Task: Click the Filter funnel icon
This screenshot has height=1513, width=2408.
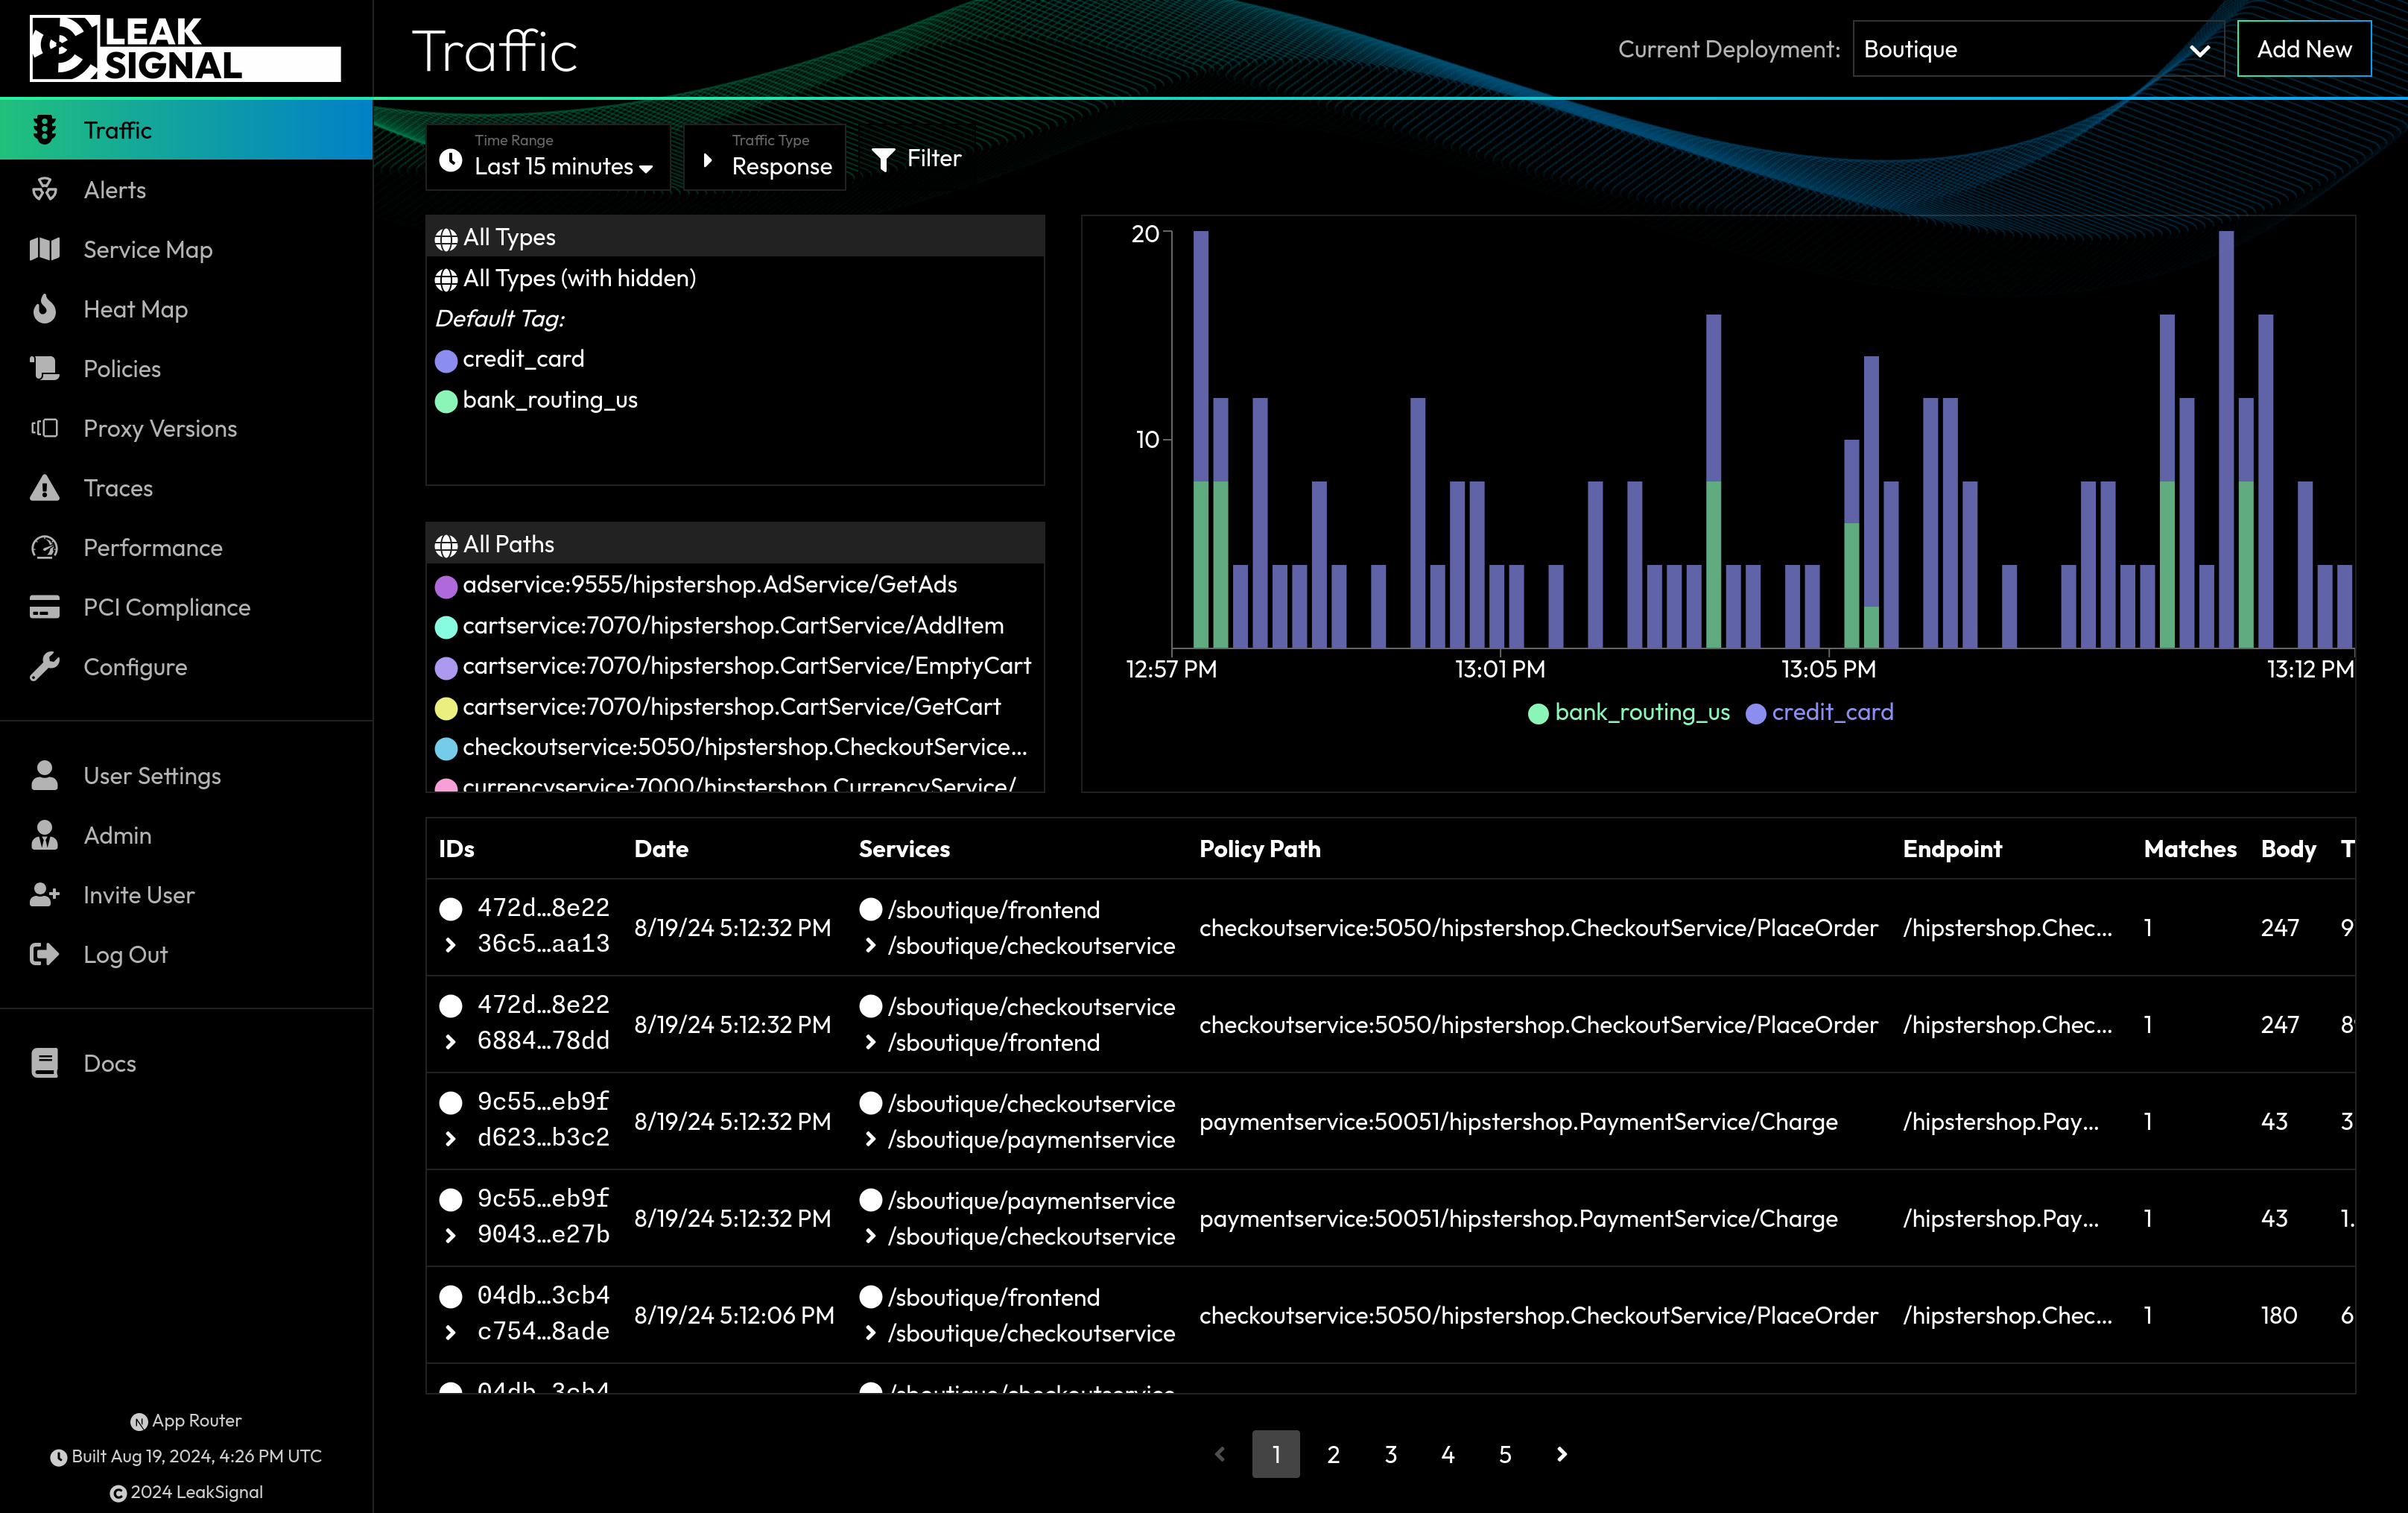Action: pyautogui.click(x=883, y=159)
